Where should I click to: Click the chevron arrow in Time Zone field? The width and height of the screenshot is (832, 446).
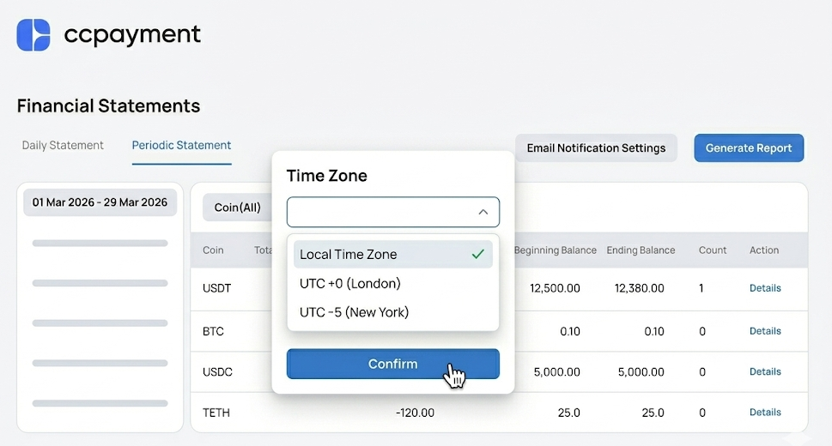[x=483, y=212]
